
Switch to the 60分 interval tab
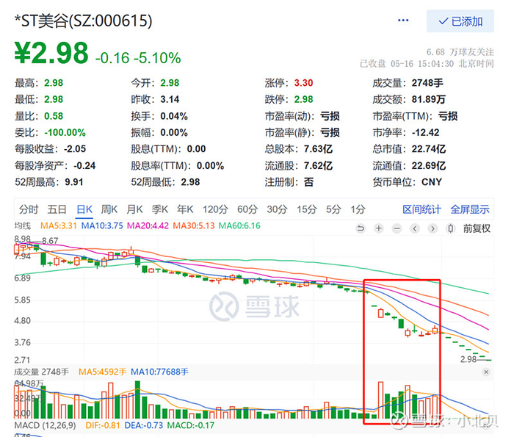click(247, 209)
